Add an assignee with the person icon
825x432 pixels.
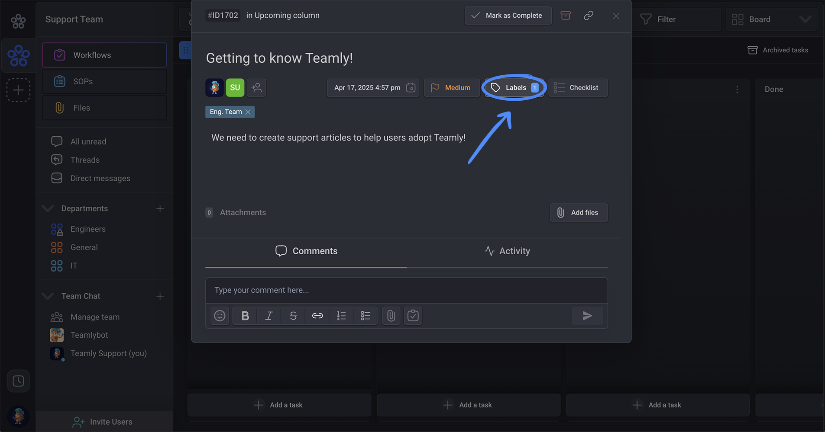tap(256, 87)
